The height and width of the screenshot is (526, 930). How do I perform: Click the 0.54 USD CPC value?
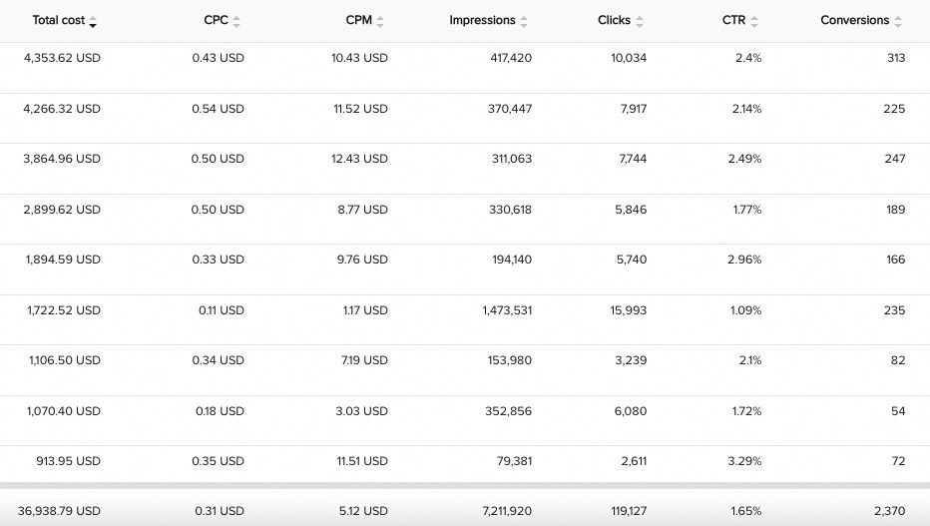[x=219, y=109]
